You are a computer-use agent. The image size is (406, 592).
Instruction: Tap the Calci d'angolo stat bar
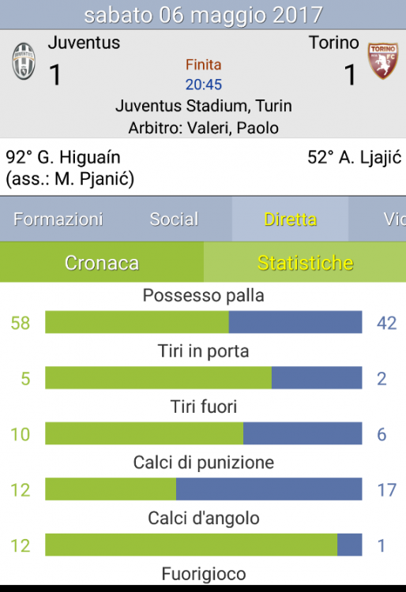click(204, 545)
